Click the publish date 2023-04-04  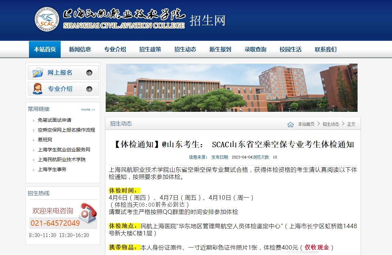point(242,157)
